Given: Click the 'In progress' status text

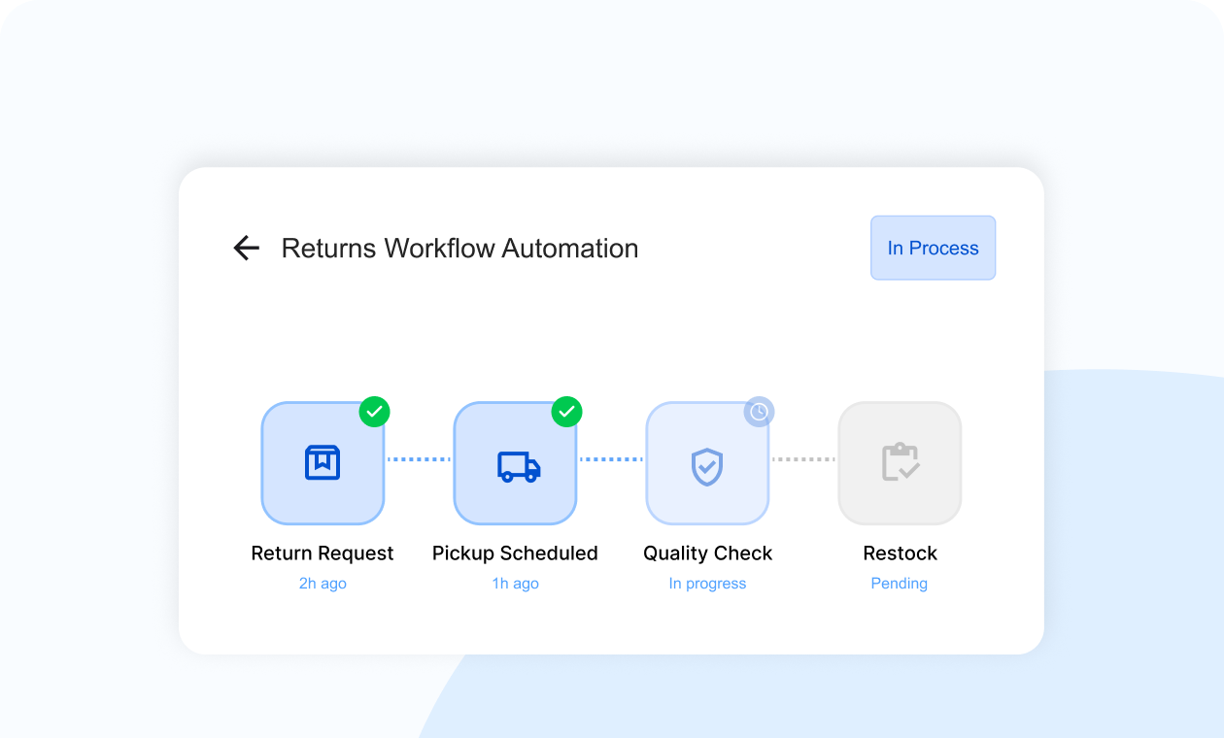Looking at the screenshot, I should (707, 584).
